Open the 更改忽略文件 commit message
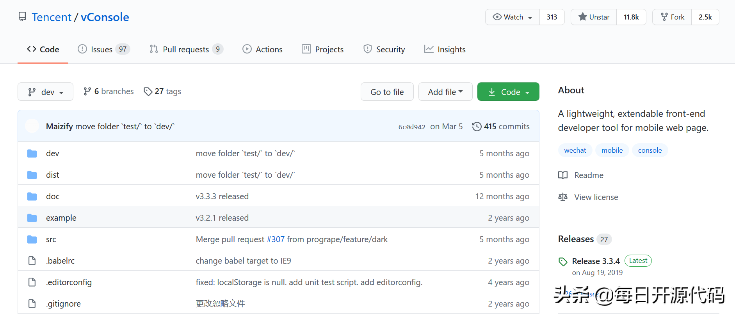 click(220, 304)
